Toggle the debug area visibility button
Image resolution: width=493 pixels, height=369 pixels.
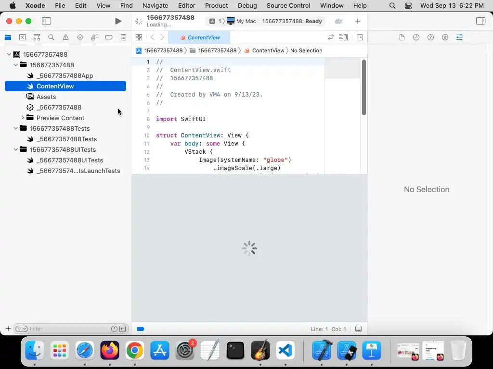pos(358,329)
